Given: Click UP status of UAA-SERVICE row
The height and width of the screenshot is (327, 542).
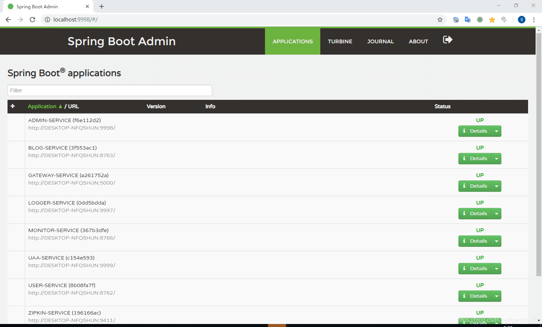Looking at the screenshot, I should coord(480,258).
